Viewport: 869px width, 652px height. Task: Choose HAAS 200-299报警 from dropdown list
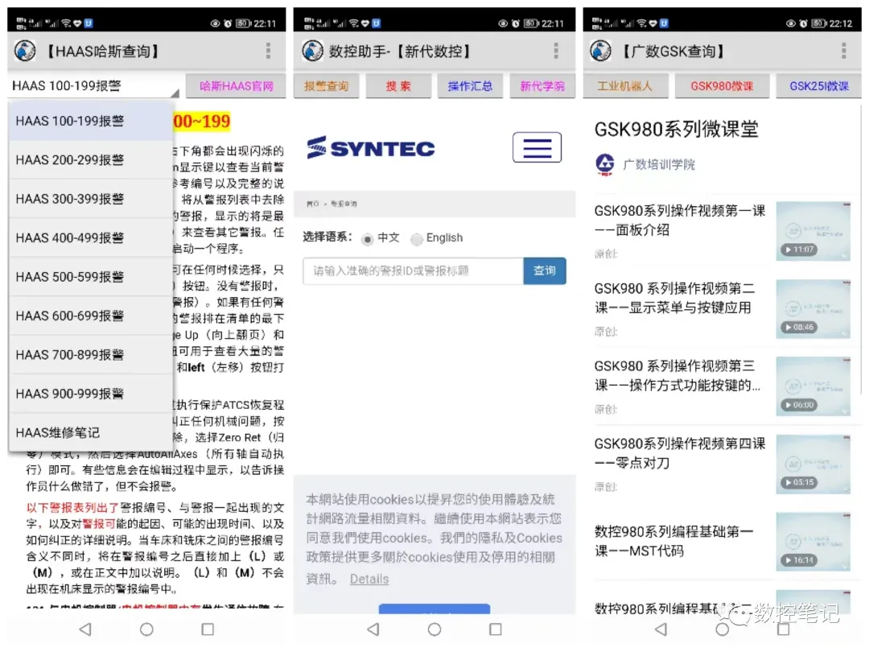(x=92, y=159)
